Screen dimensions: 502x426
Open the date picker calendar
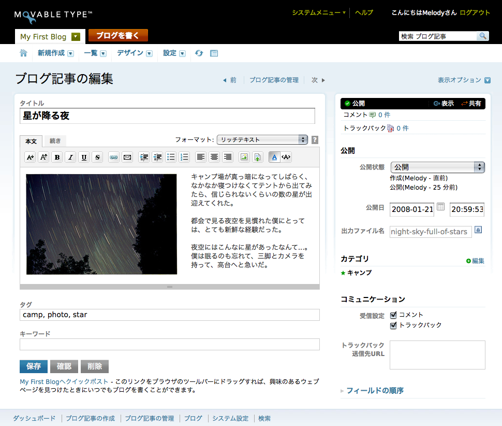click(441, 206)
